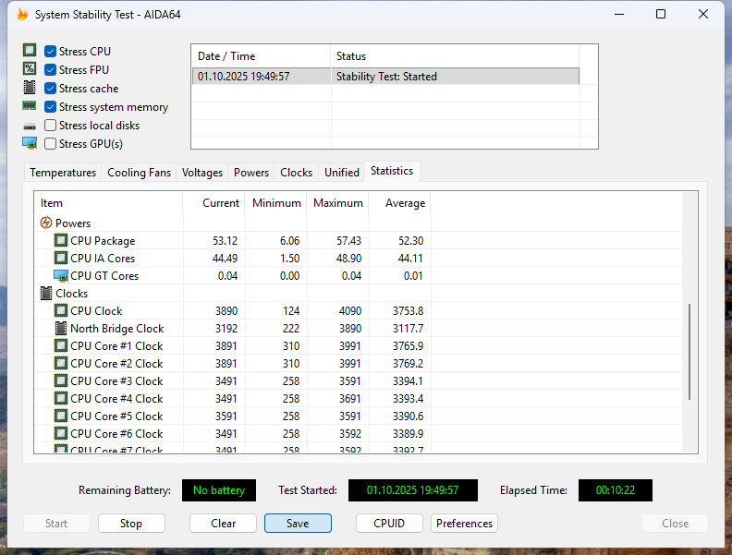
Task: Select the CPU IA Cores row label
Action: point(103,259)
